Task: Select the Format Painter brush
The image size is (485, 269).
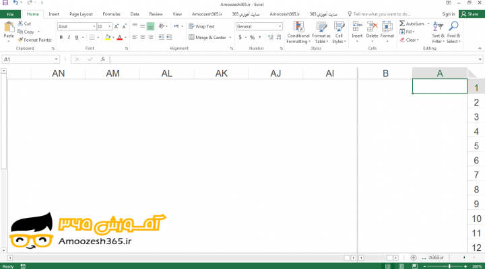Action: click(x=20, y=40)
